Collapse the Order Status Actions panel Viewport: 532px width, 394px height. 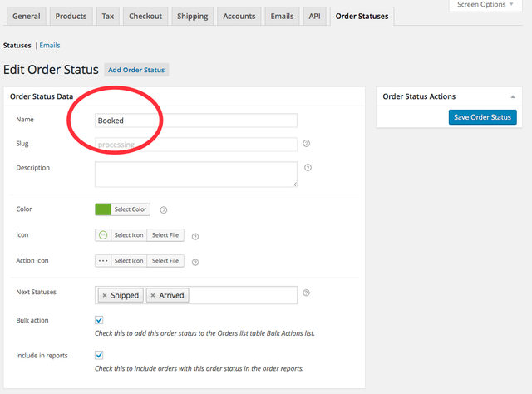pos(513,96)
